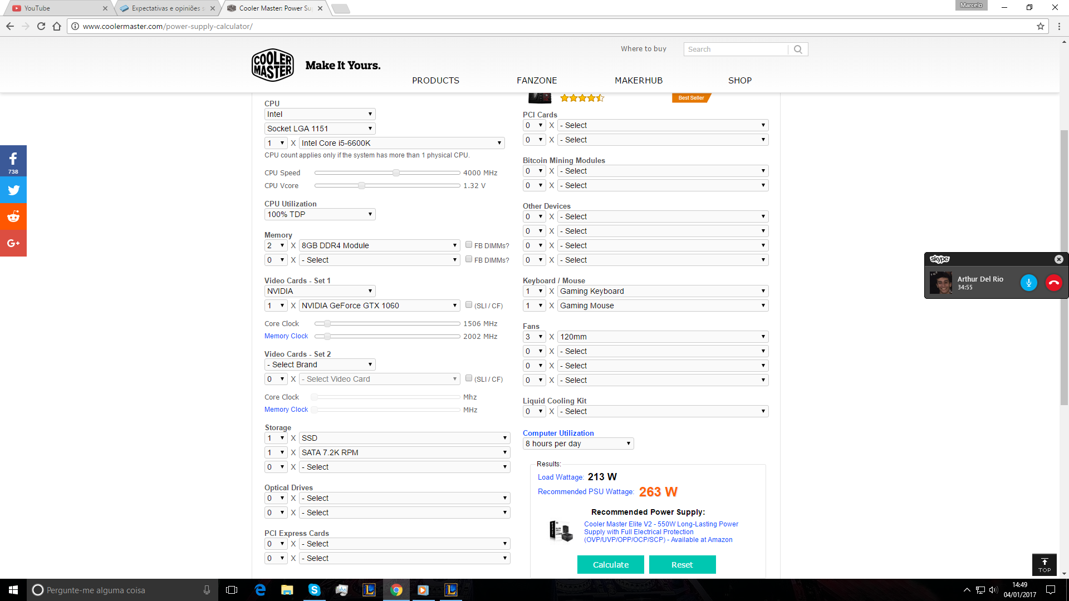This screenshot has height=601, width=1069.
Task: Open Liquid Cooling Kit Select dropdown
Action: click(663, 411)
